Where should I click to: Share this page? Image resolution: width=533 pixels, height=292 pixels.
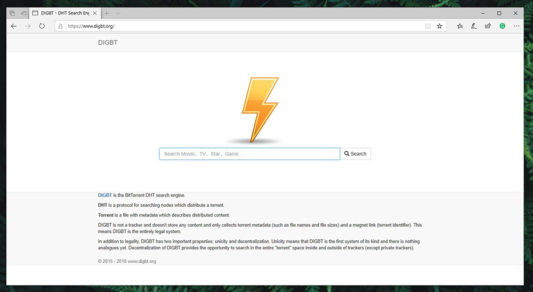click(488, 26)
